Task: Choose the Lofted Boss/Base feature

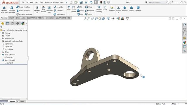Action: [x=23, y=10]
